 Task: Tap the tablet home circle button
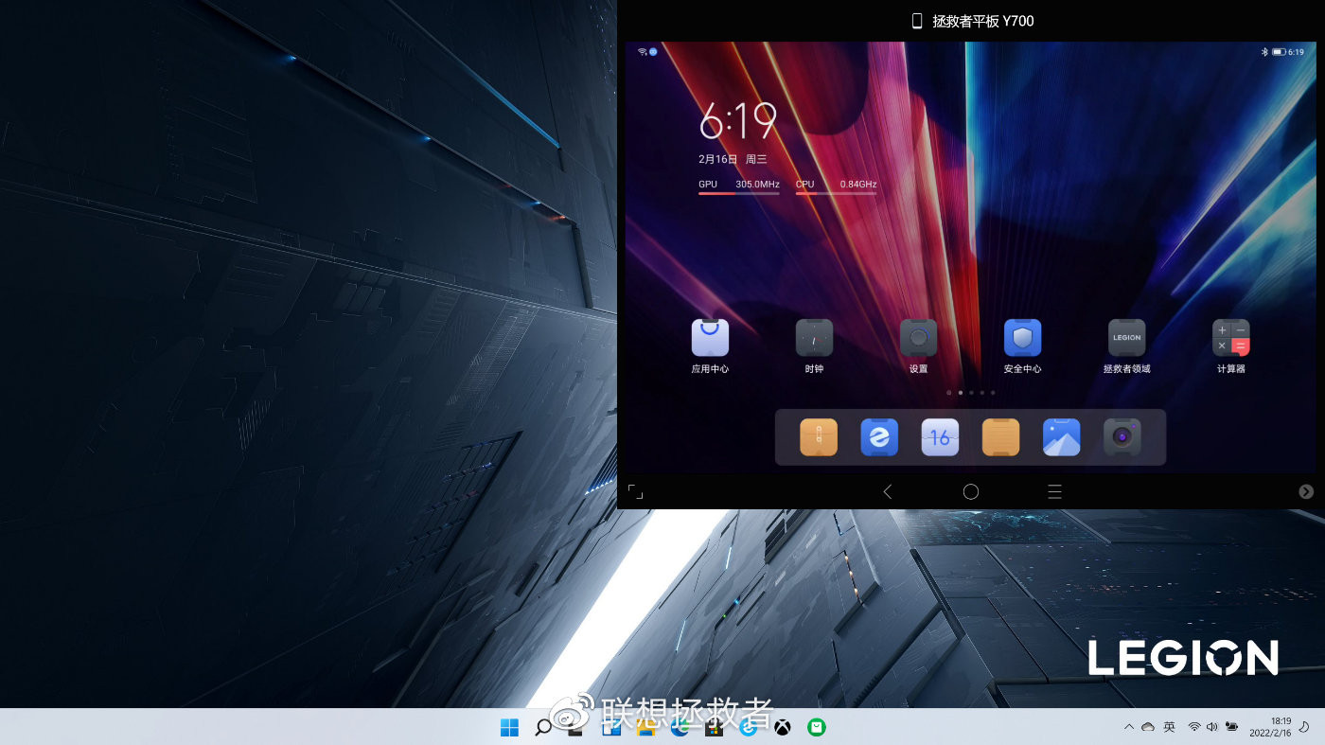tap(970, 491)
